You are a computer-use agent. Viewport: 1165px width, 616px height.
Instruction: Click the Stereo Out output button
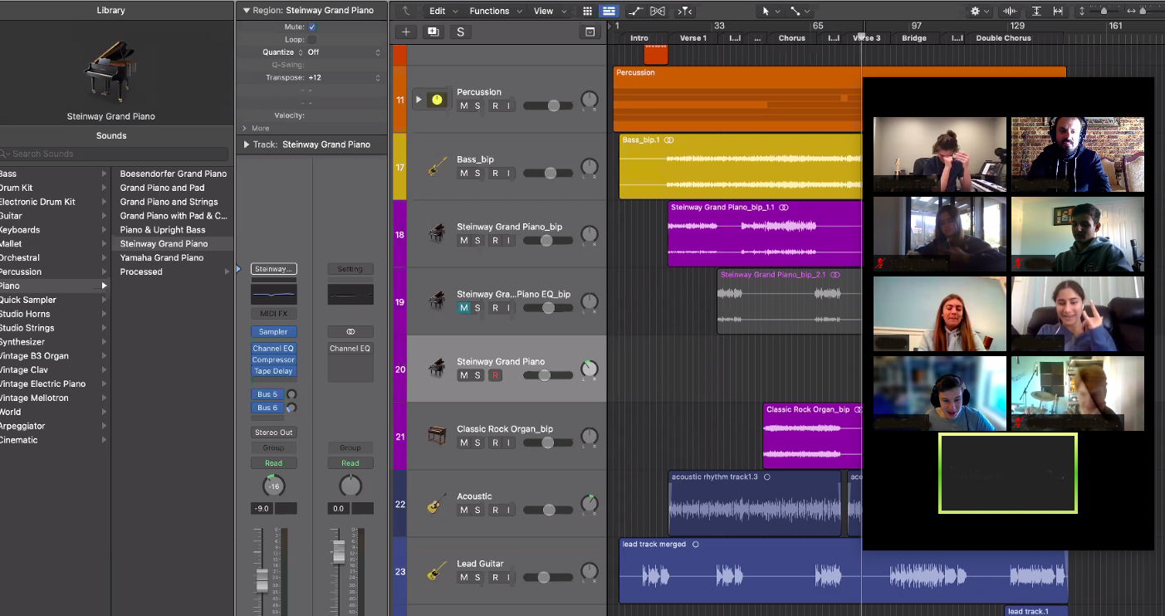[274, 433]
